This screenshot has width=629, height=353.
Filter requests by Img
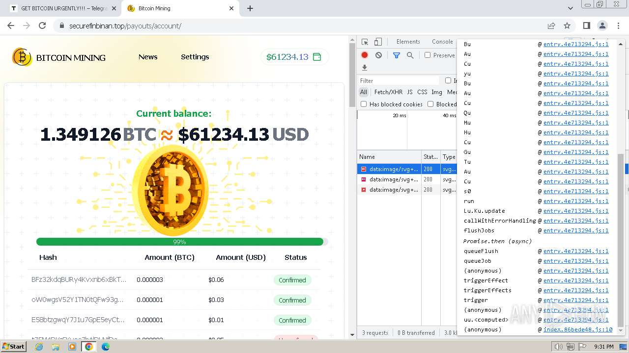[437, 92]
